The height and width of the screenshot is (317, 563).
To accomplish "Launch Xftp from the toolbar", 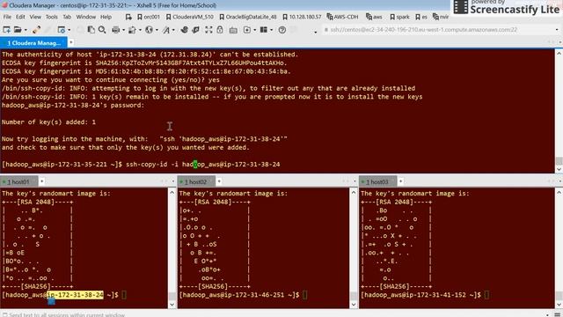I will coord(184,30).
